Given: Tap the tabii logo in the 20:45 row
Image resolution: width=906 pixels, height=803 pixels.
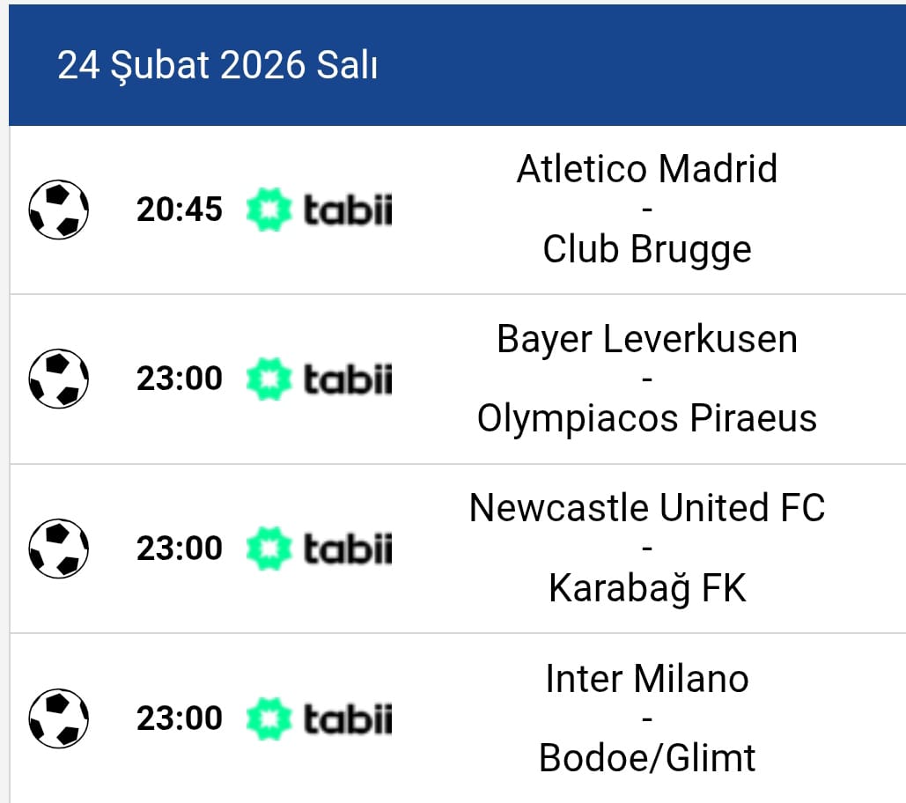Looking at the screenshot, I should [x=319, y=210].
